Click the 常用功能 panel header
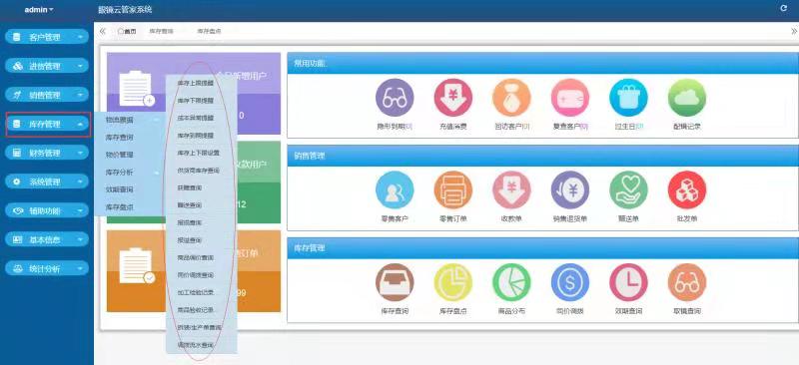This screenshot has width=799, height=365. point(542,63)
